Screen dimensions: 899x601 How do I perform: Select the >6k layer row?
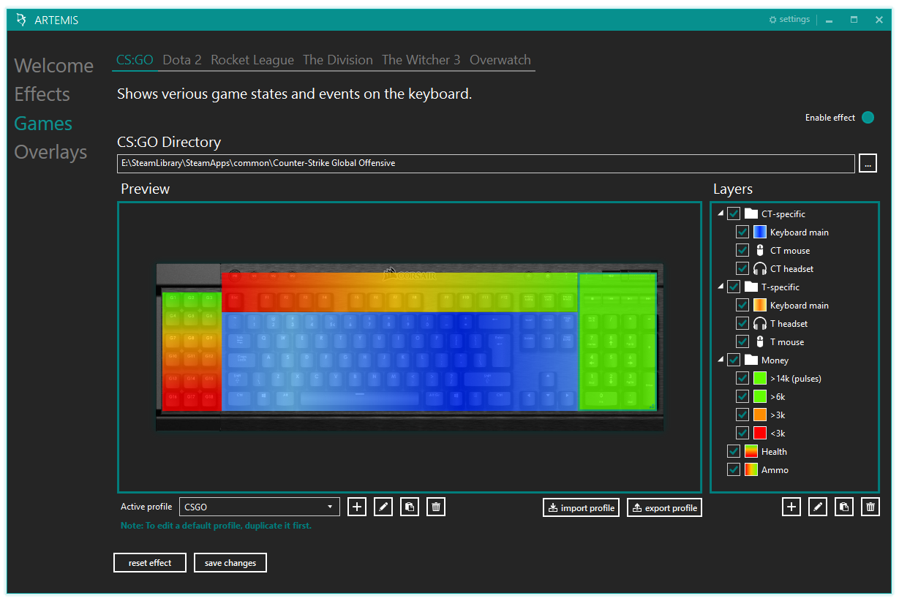click(778, 396)
